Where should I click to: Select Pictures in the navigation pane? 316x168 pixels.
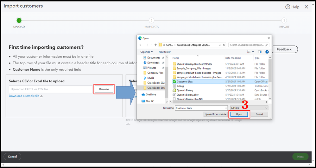coord(152,68)
